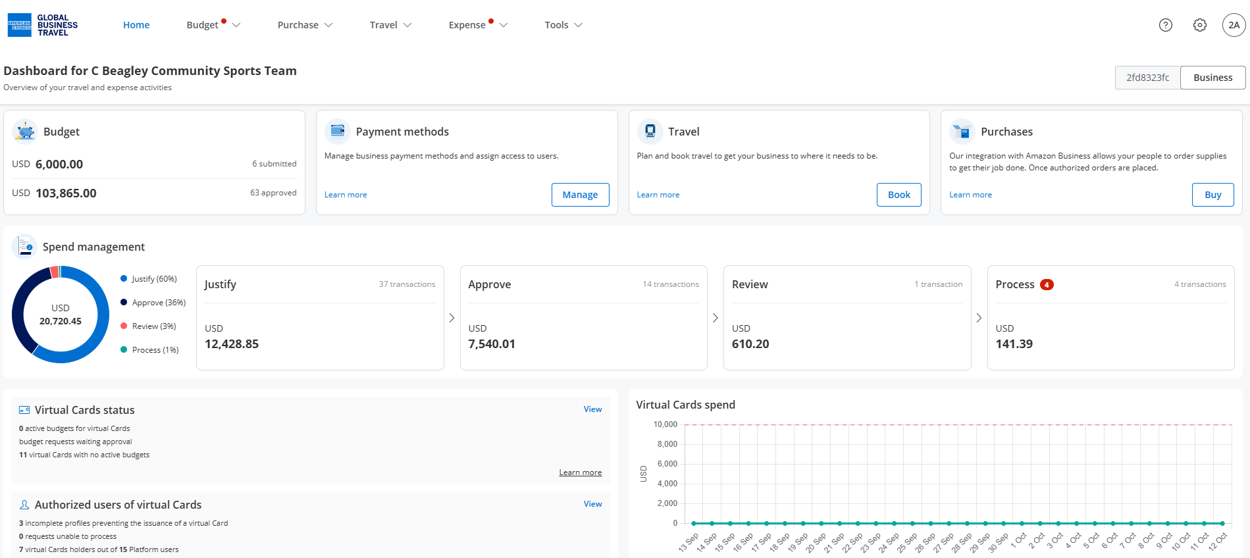1250x558 pixels.
Task: Open the help question mark icon
Action: coord(1166,25)
